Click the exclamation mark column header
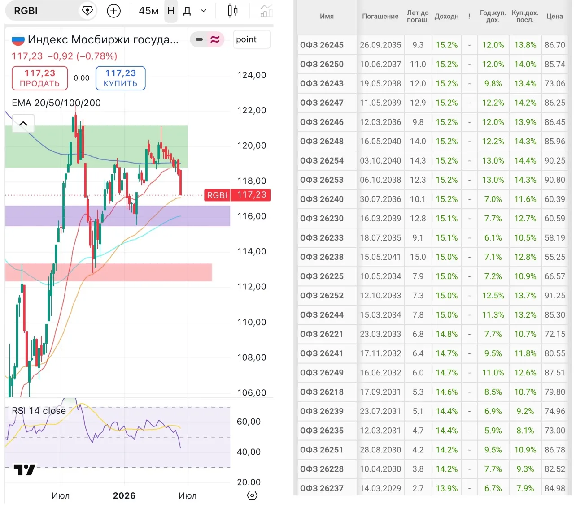 click(469, 17)
